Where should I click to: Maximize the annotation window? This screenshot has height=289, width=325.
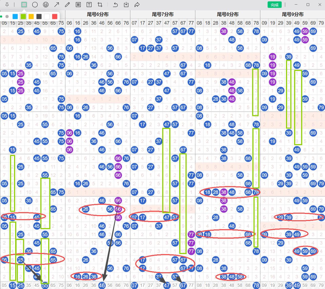pos(308,5)
